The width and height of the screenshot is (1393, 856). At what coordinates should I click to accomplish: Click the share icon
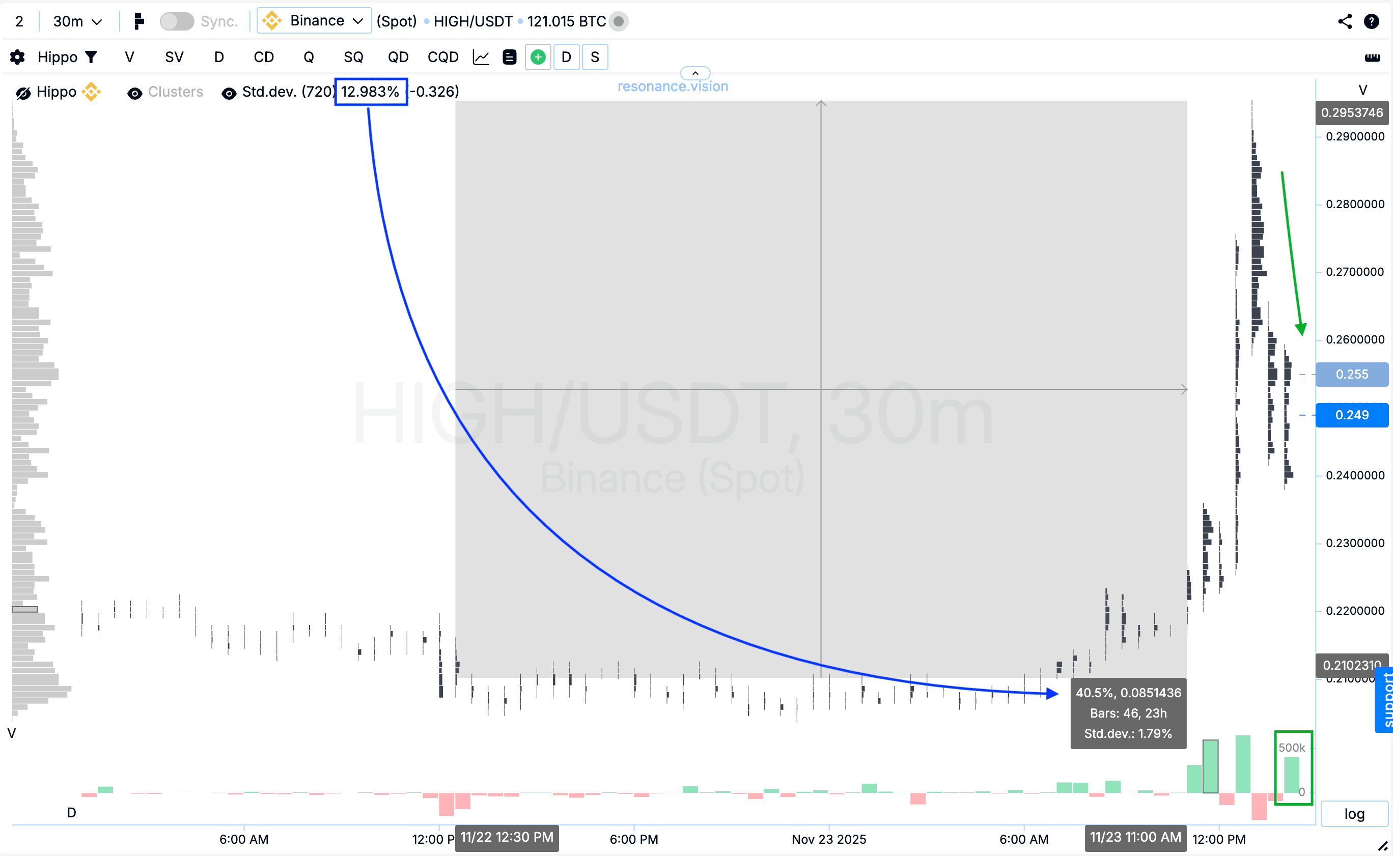pyautogui.click(x=1345, y=21)
